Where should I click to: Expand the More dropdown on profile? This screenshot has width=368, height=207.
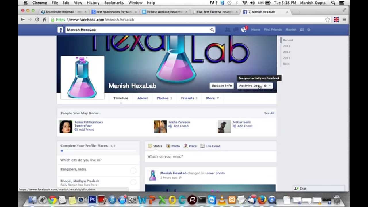(x=212, y=98)
